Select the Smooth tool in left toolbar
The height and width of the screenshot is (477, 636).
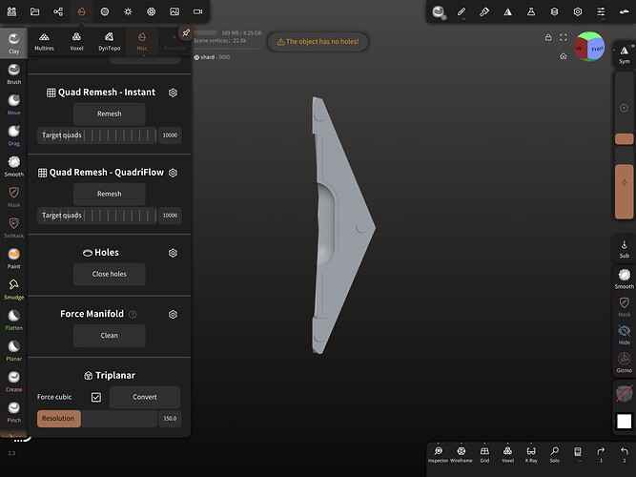tap(13, 166)
